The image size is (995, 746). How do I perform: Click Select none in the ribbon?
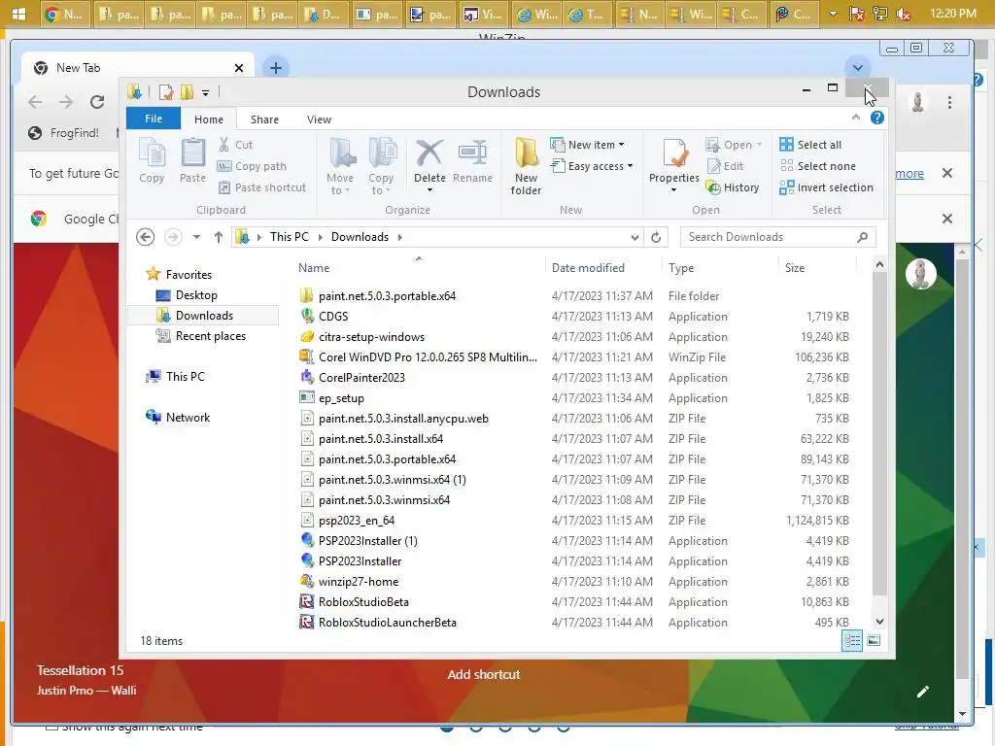pyautogui.click(x=818, y=166)
